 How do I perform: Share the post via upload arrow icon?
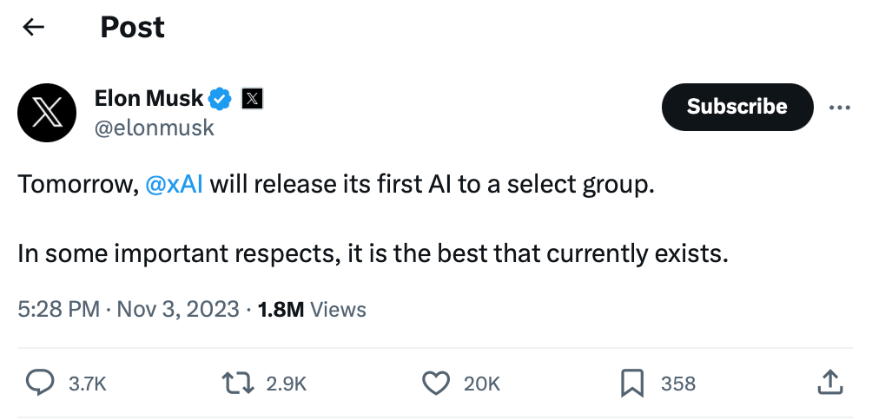tap(829, 382)
